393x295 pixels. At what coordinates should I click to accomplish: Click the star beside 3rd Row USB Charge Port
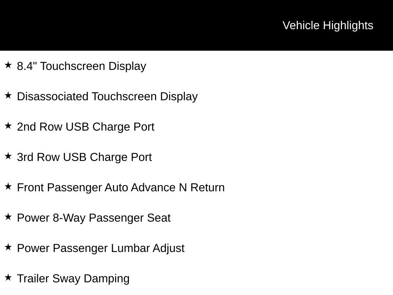[8, 156]
